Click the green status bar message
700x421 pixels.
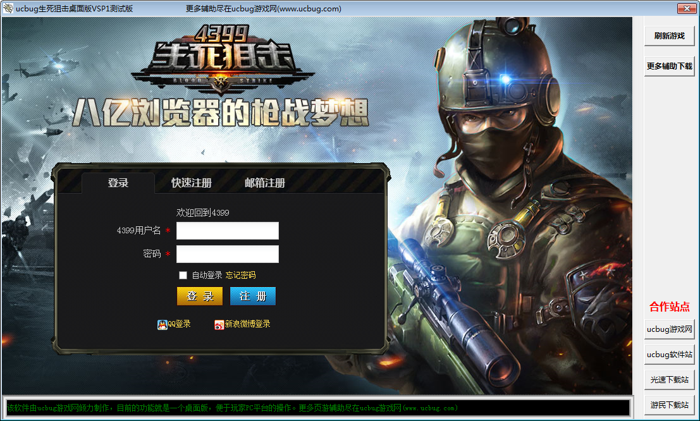[x=232, y=408]
